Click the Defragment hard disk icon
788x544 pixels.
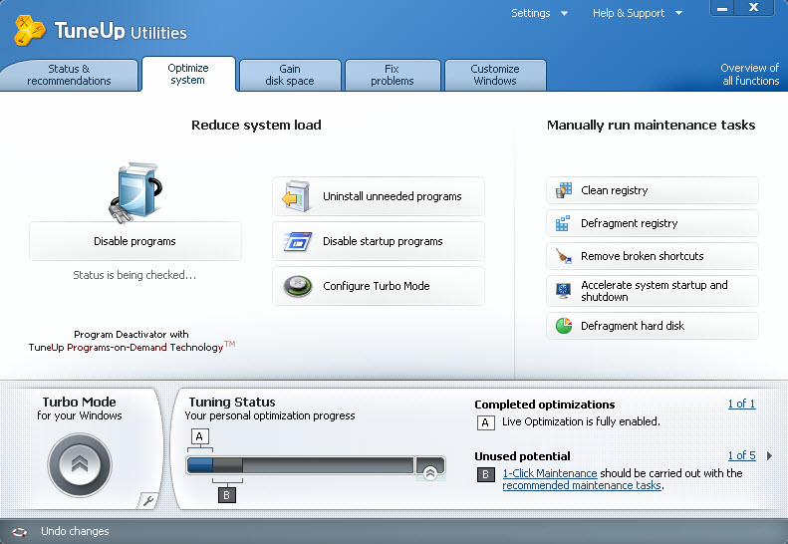coord(564,326)
